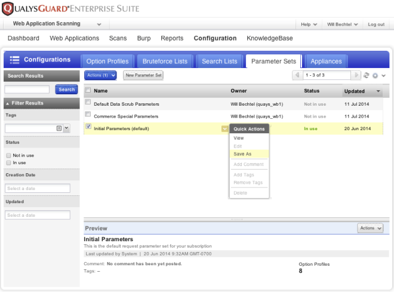Click the Log out link
394x292 pixels.
coord(376,24)
